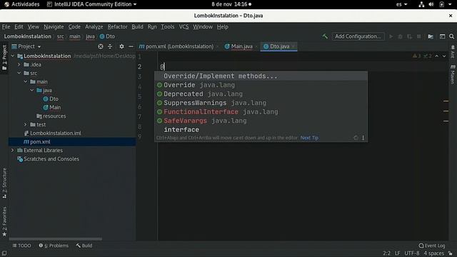The width and height of the screenshot is (457, 257).
Task: Open the Event Log
Action: [x=432, y=246]
